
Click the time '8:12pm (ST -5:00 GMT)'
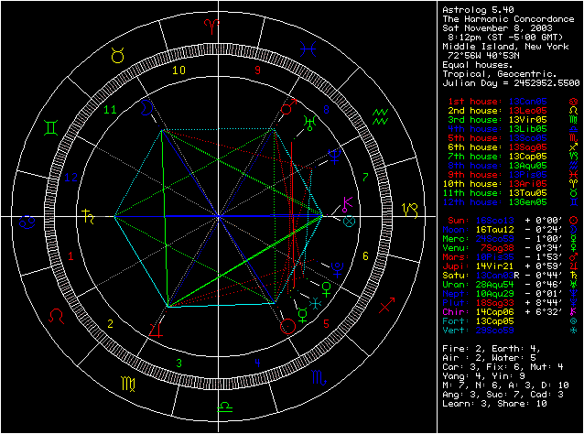(x=505, y=38)
